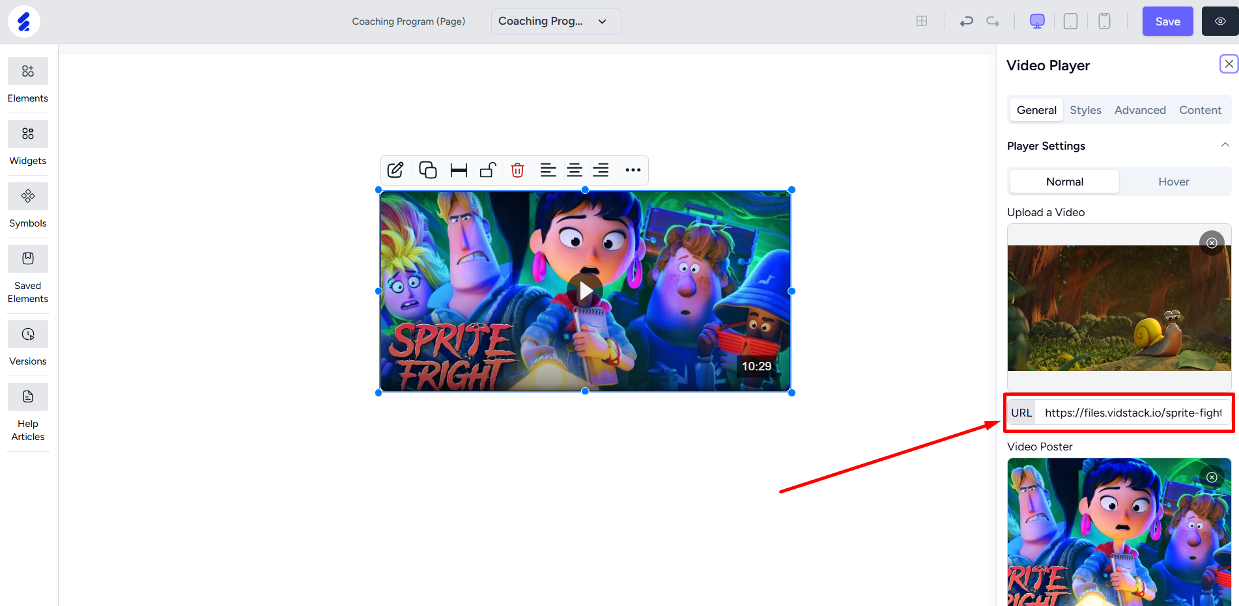Close the Video Player panel
Viewport: 1239px width, 606px height.
coord(1229,64)
